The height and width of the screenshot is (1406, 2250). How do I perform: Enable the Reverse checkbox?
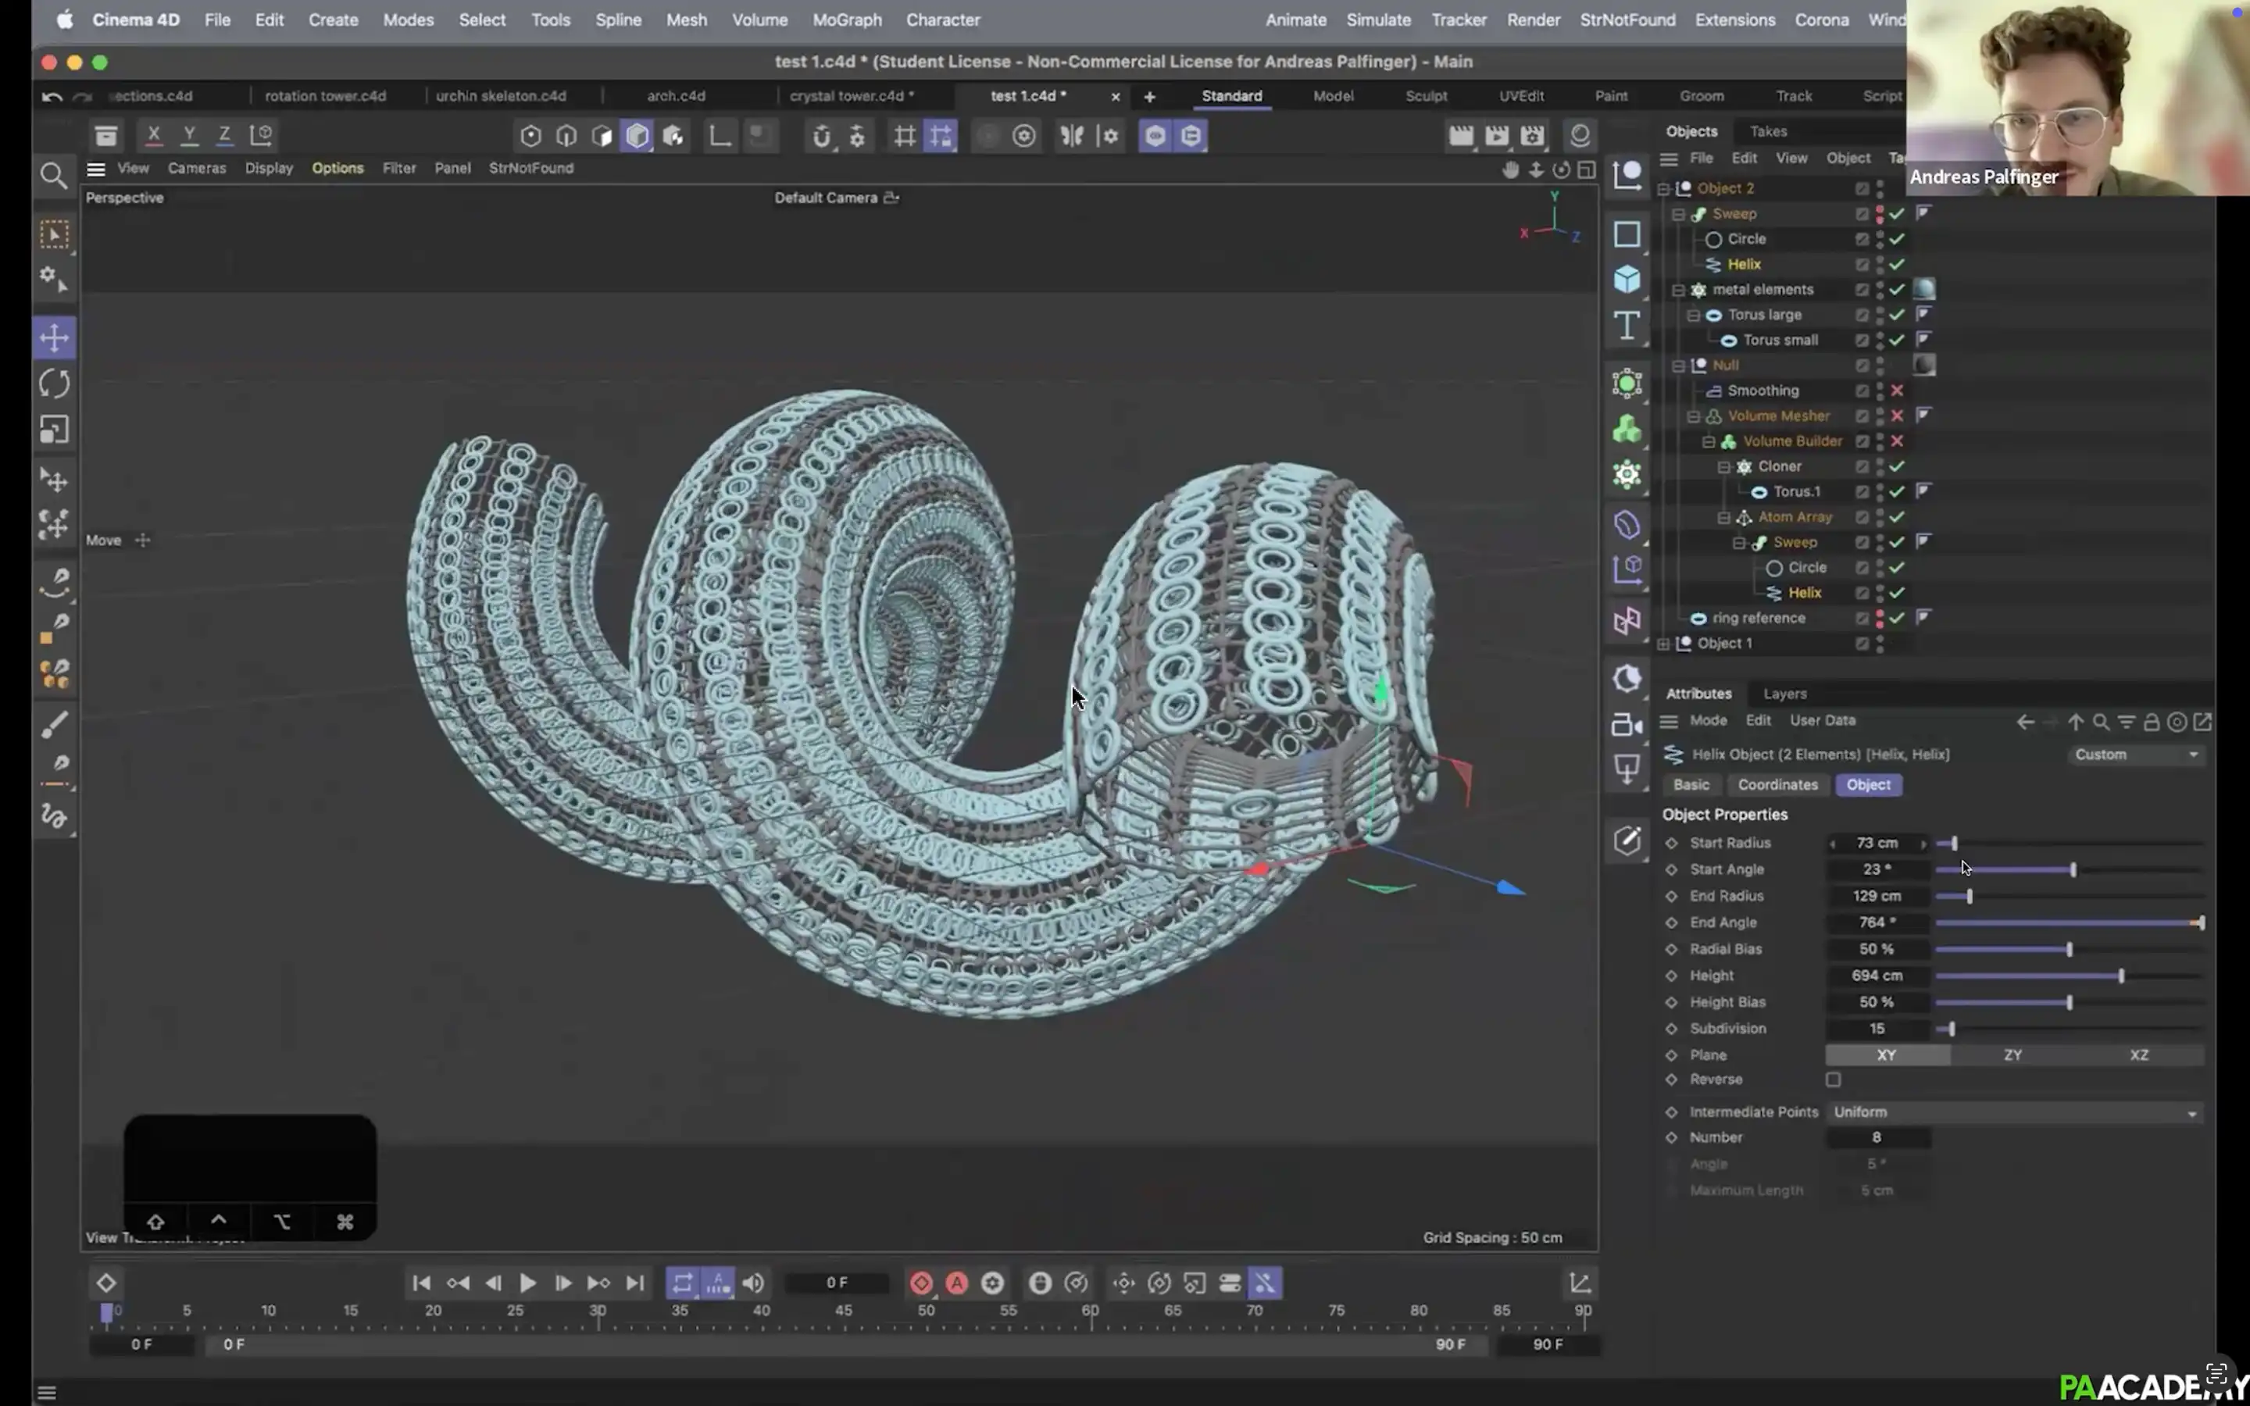point(1833,1079)
